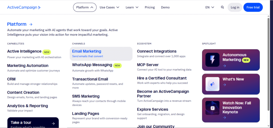Click the arrow under Autonomous Marketing

coord(224,66)
